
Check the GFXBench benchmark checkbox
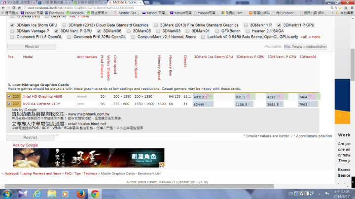pos(217,31)
